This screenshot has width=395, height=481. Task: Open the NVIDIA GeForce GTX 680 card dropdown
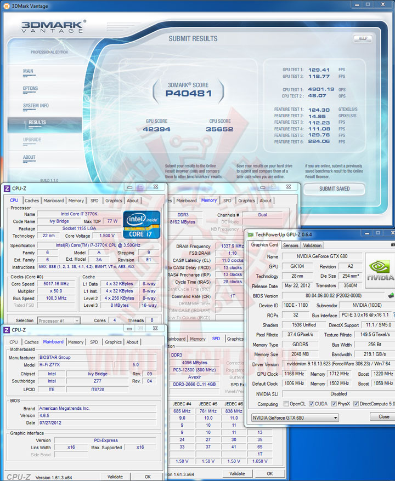coord(295,417)
